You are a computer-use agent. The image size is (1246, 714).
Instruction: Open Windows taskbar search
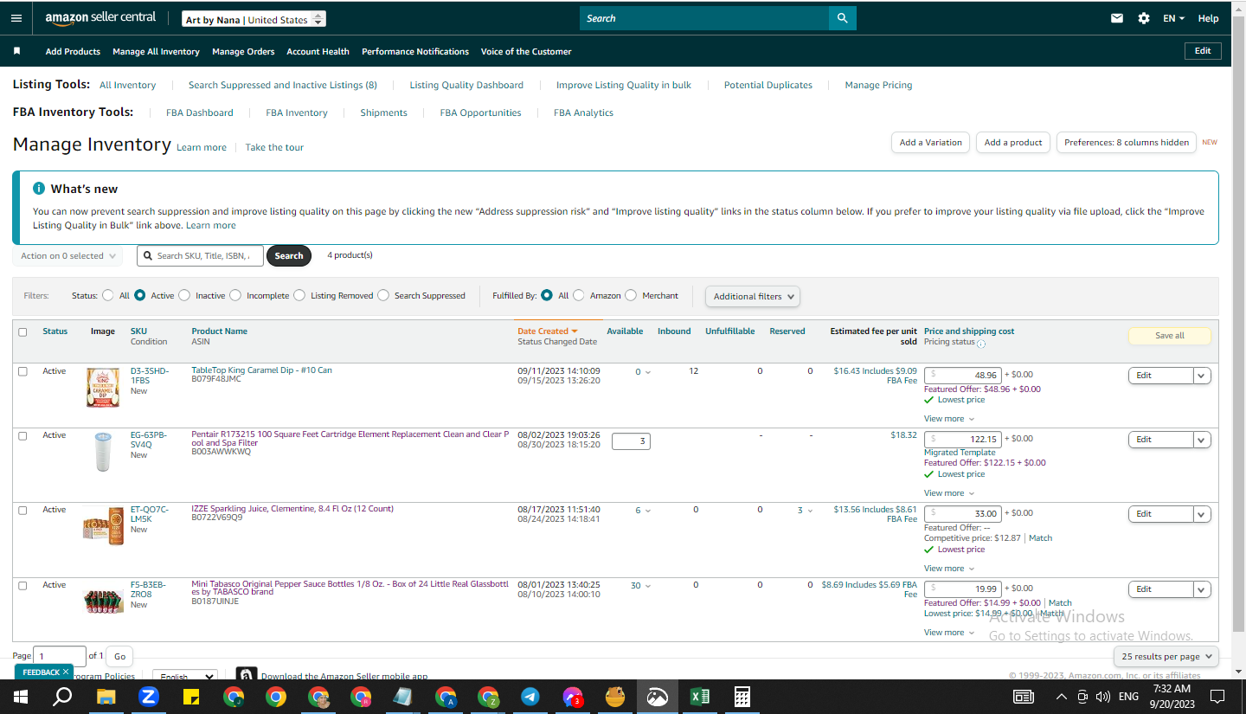coord(62,697)
